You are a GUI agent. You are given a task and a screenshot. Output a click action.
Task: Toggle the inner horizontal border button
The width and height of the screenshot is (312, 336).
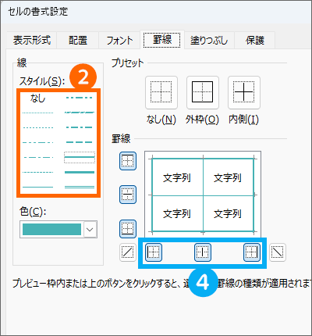(x=128, y=195)
